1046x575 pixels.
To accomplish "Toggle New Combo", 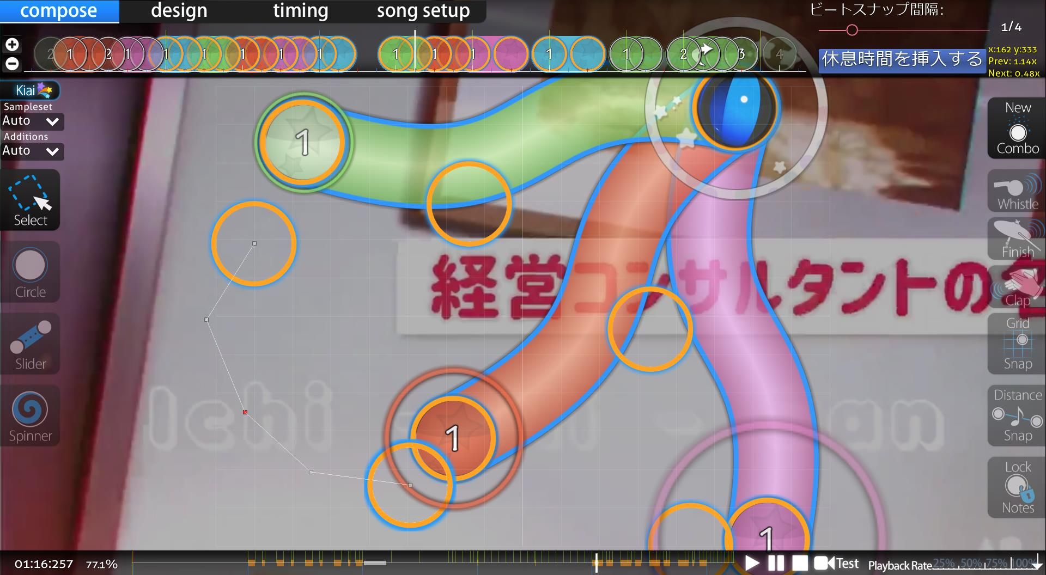I will (x=1017, y=129).
